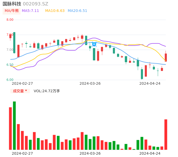Click the 2024-02-27 date under the price chart
178x157 pixels.
pyautogui.click(x=22, y=83)
